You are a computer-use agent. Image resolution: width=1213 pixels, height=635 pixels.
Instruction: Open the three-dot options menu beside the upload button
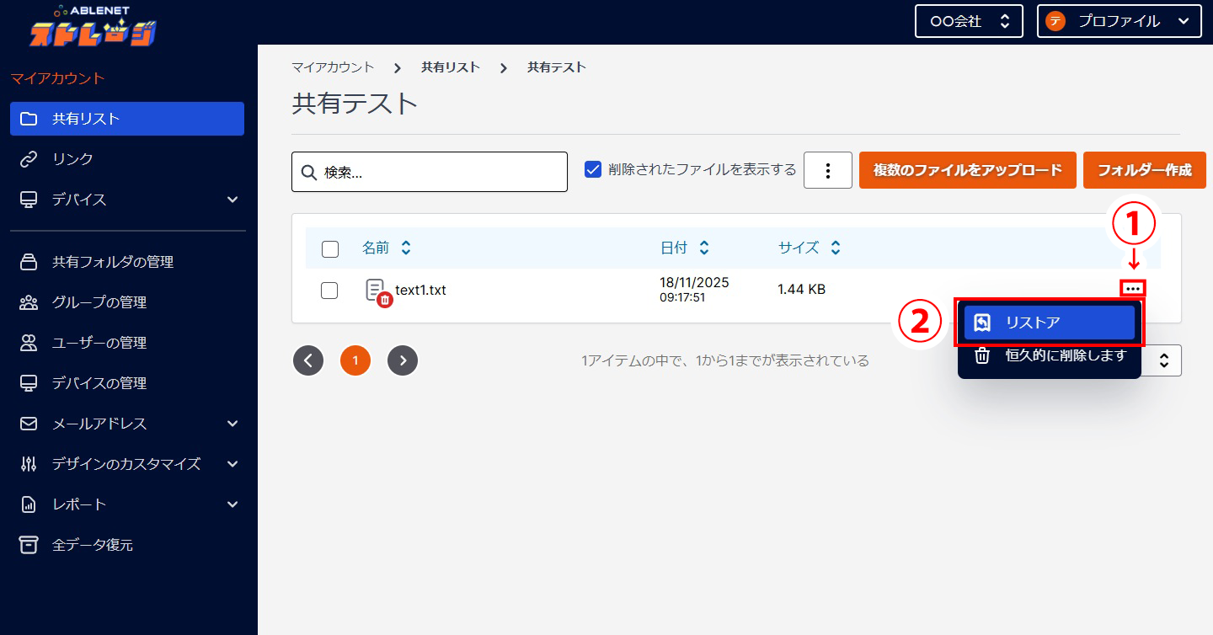point(827,170)
